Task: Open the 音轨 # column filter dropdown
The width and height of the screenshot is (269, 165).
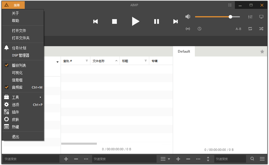Action: point(87,61)
